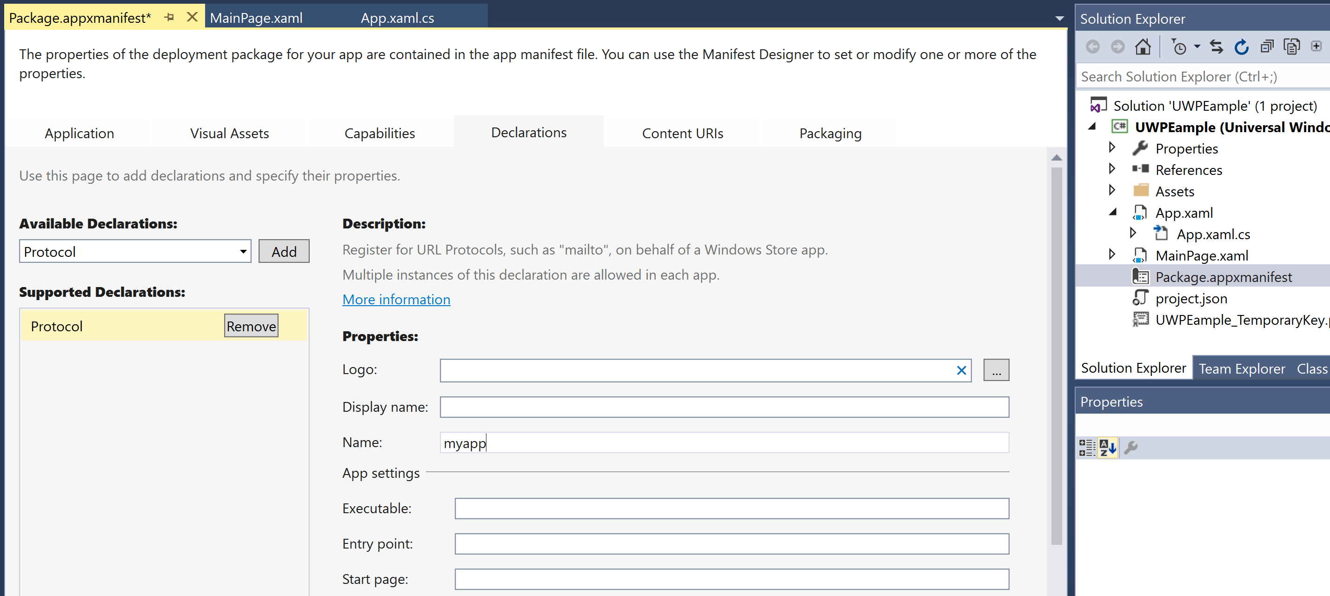1330x596 pixels.
Task: Open the Available Declarations dropdown
Action: (243, 252)
